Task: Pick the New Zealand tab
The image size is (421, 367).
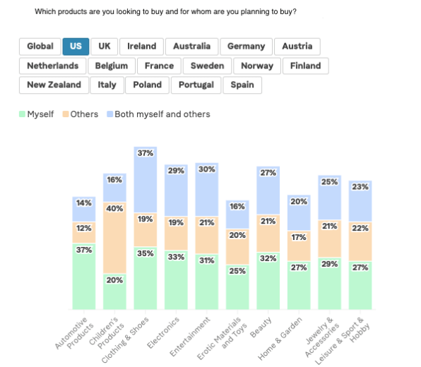Action: [54, 85]
